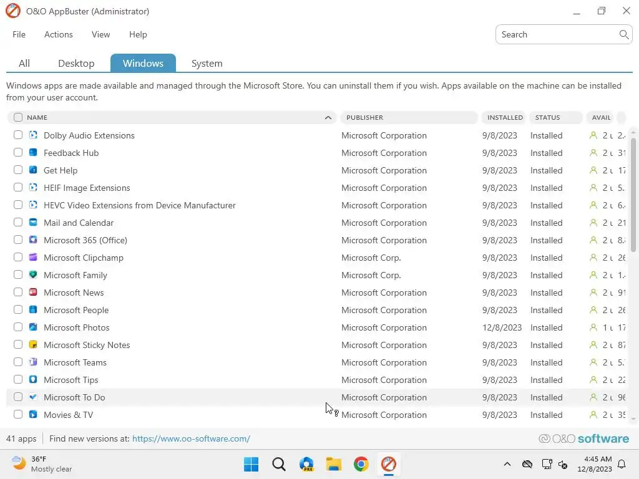Screen dimensions: 639x479
Task: Click the Microsoft Family heart icon
Action: pos(34,275)
